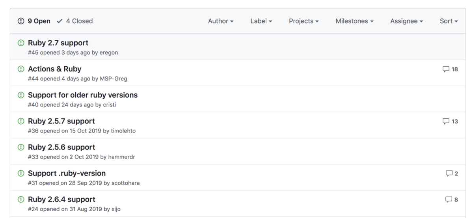Click author link cristi
The height and width of the screenshot is (218, 473).
[x=110, y=104]
